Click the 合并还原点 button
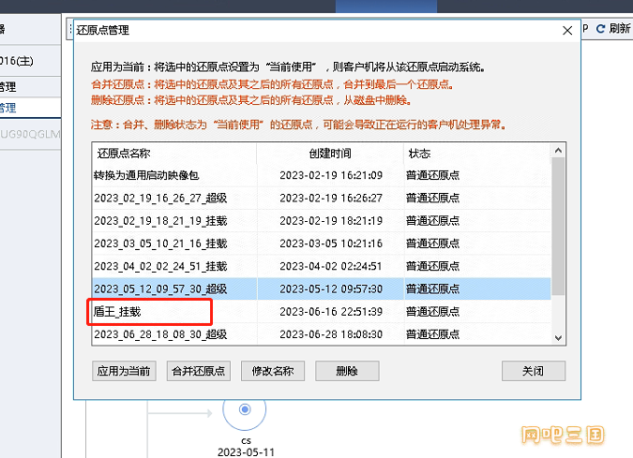Viewport: 633px width, 458px height. tap(198, 371)
